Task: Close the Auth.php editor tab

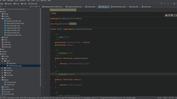Action: 109,7
